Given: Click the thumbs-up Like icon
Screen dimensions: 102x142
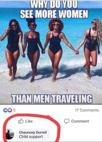Looking at the screenshot, I should [x=21, y=121].
